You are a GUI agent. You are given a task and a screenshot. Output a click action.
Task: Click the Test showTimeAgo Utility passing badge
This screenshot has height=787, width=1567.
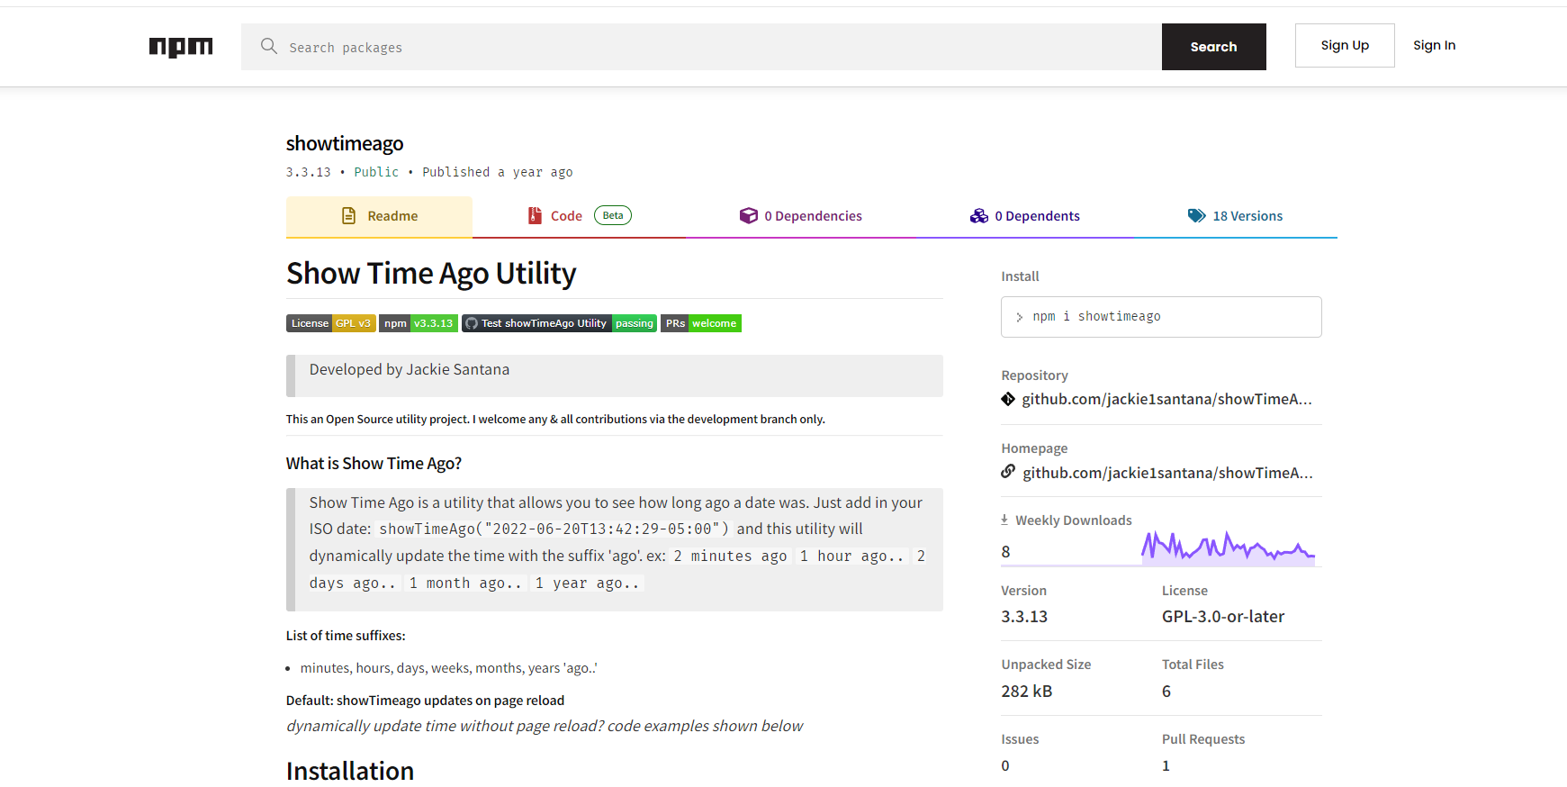click(x=559, y=323)
